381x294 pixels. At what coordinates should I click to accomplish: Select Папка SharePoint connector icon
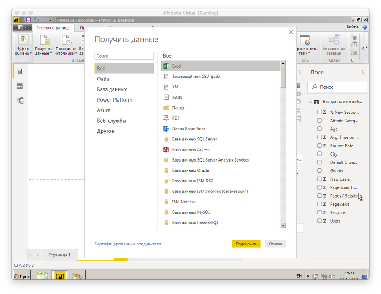tap(166, 129)
